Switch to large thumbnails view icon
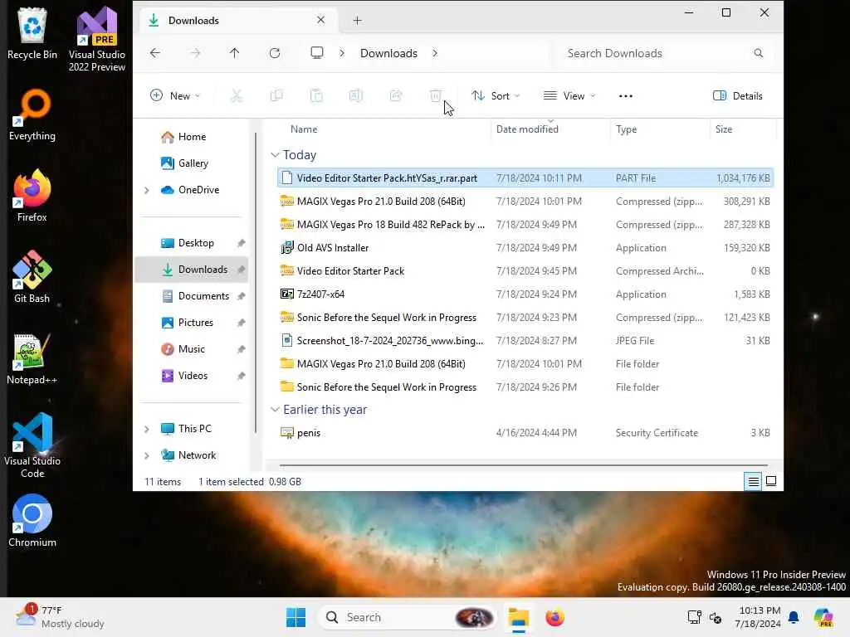 (771, 481)
